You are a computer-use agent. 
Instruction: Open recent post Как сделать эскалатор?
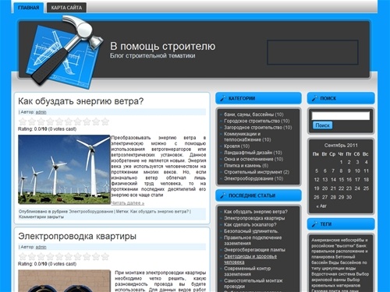(250, 225)
